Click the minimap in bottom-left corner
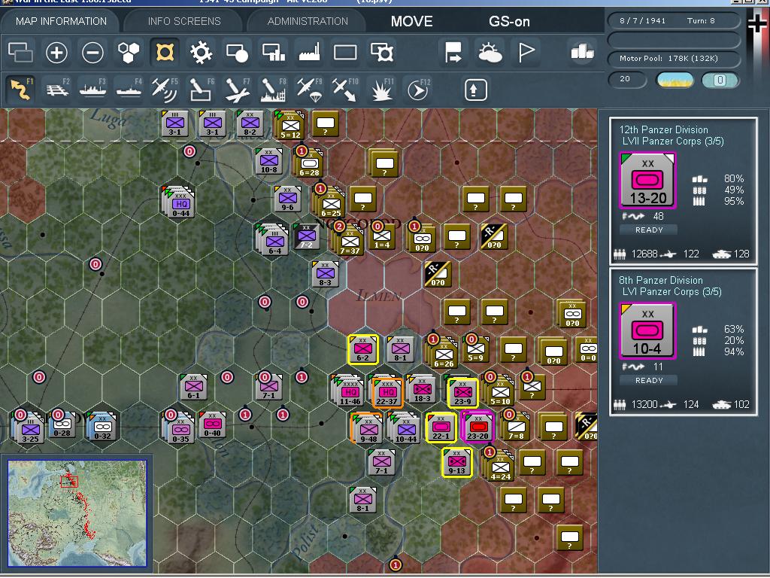The width and height of the screenshot is (770, 578). point(77,513)
